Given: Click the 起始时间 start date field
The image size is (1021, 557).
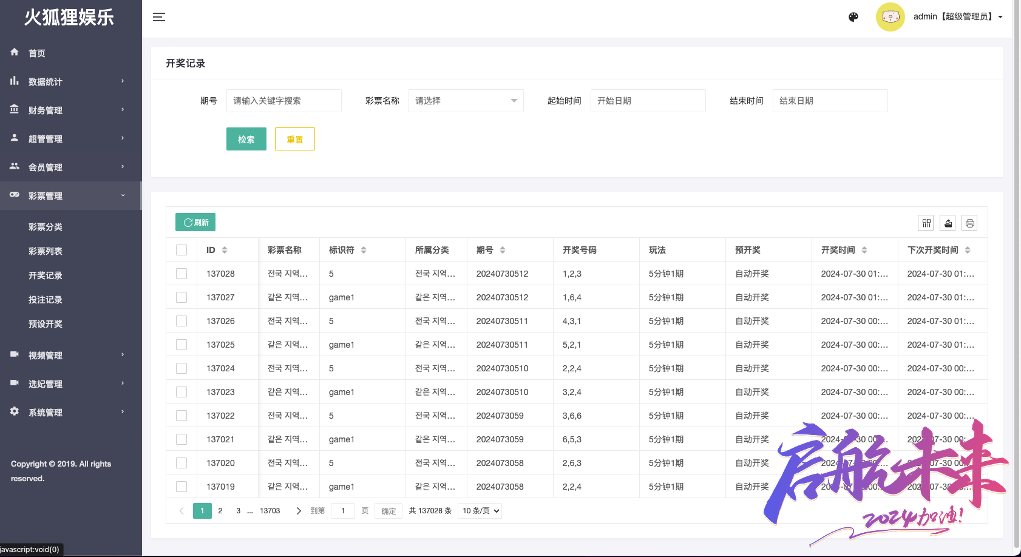Looking at the screenshot, I should [648, 101].
